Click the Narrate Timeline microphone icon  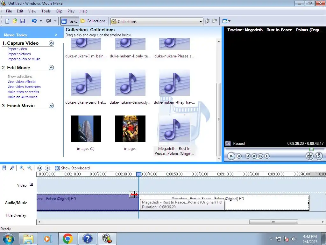12,168
